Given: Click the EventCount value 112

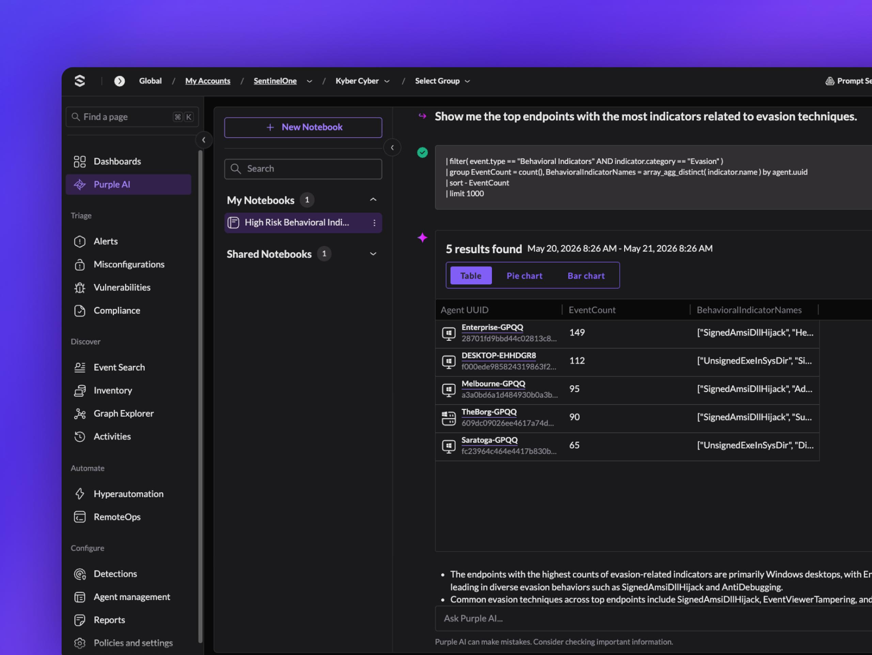Looking at the screenshot, I should pos(577,361).
